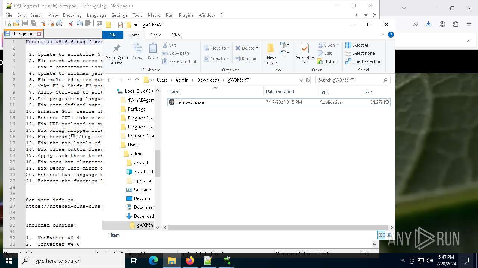Open Firefox Extensions puzzle icon
Screen dimensions: 478x268
point(456,24)
